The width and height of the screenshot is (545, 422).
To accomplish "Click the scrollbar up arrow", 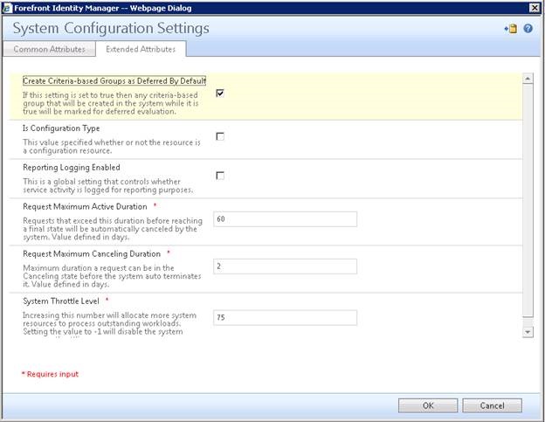I will point(528,79).
